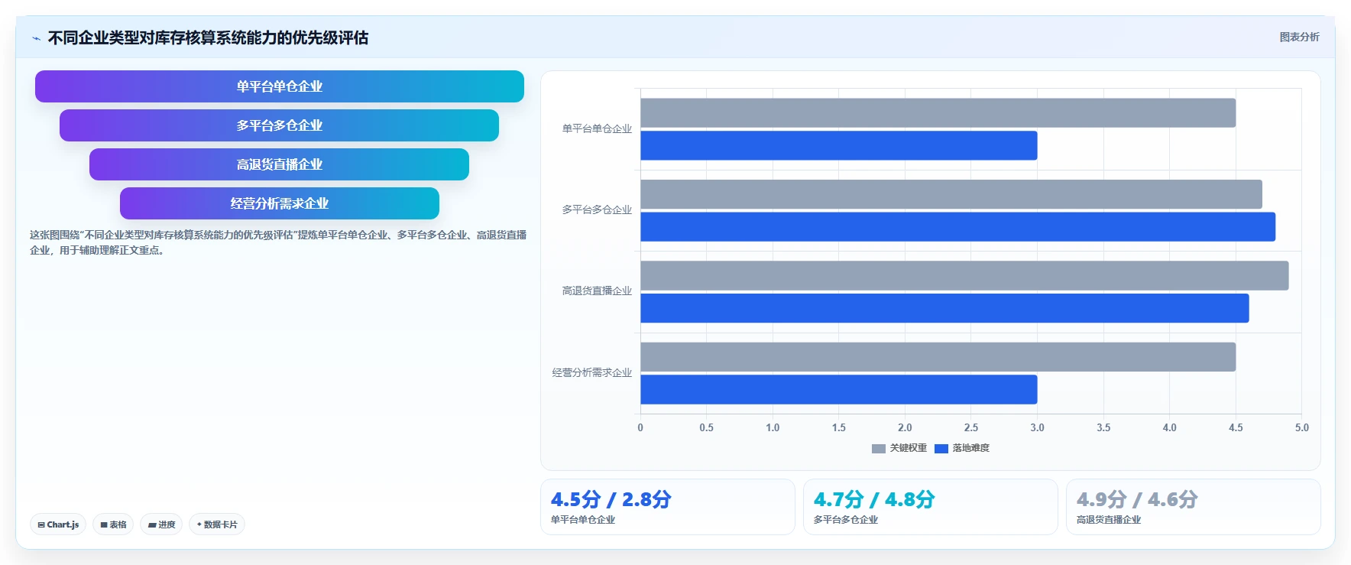Click gray 关键权重 bar for 多平台多仓企业
This screenshot has height=565, width=1351.
click(951, 194)
